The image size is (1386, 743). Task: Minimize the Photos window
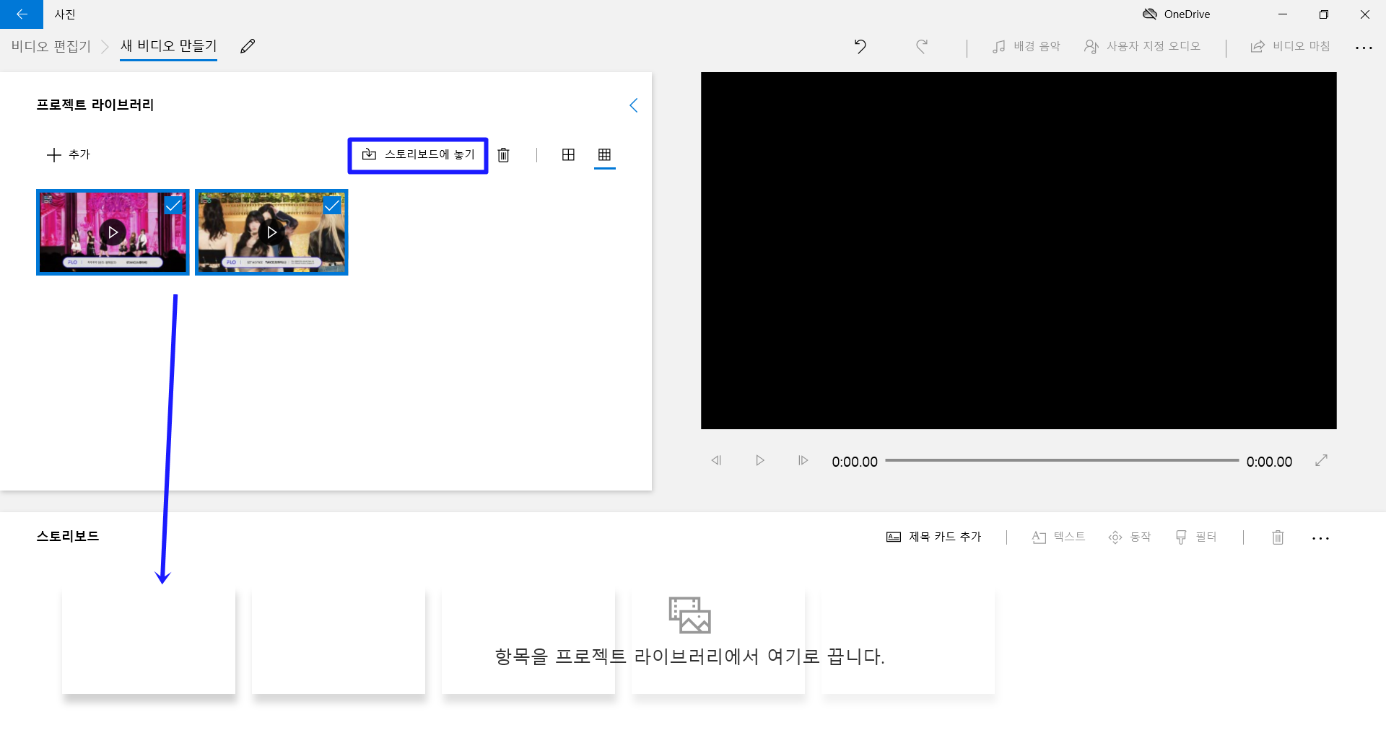(1283, 14)
